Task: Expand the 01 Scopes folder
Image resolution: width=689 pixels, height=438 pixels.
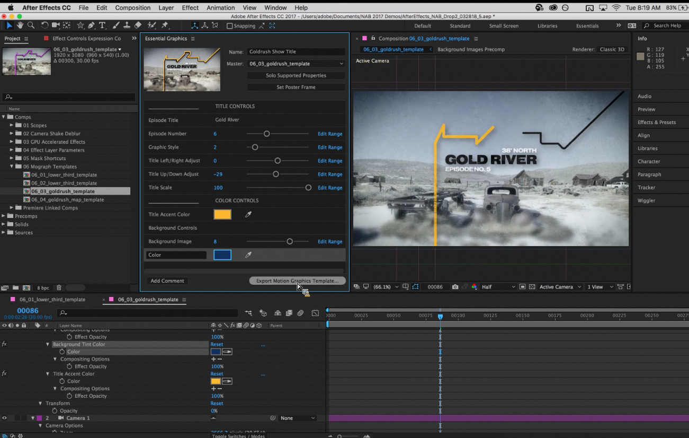Action: pos(12,126)
